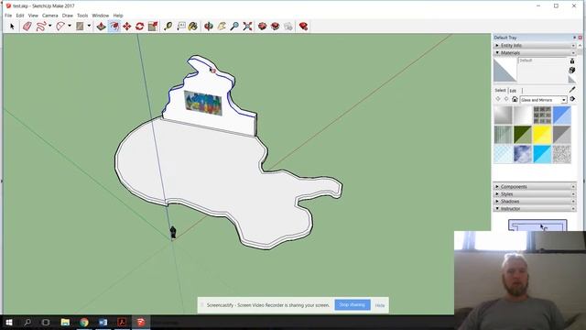The image size is (586, 330).
Task: Select the Text label tool
Action: [x=181, y=27]
